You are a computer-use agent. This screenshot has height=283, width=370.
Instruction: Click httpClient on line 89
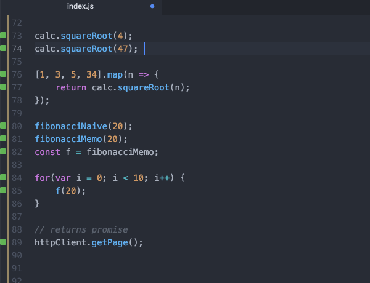60,242
